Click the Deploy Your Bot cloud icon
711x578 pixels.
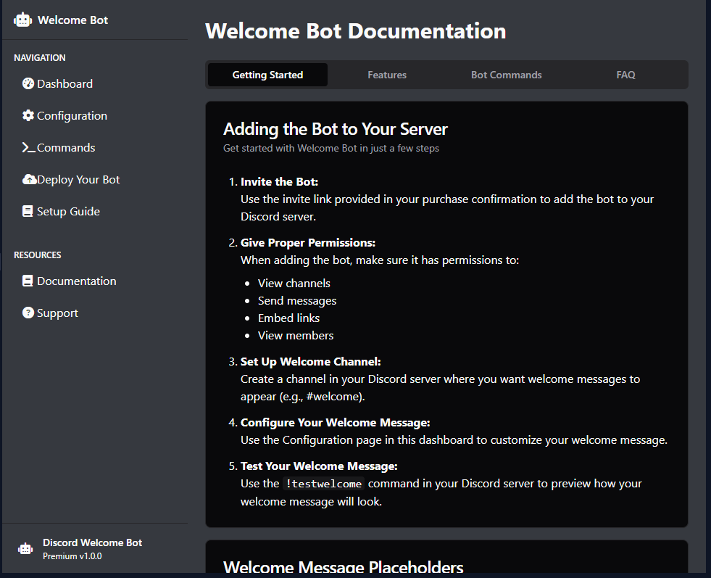click(29, 180)
